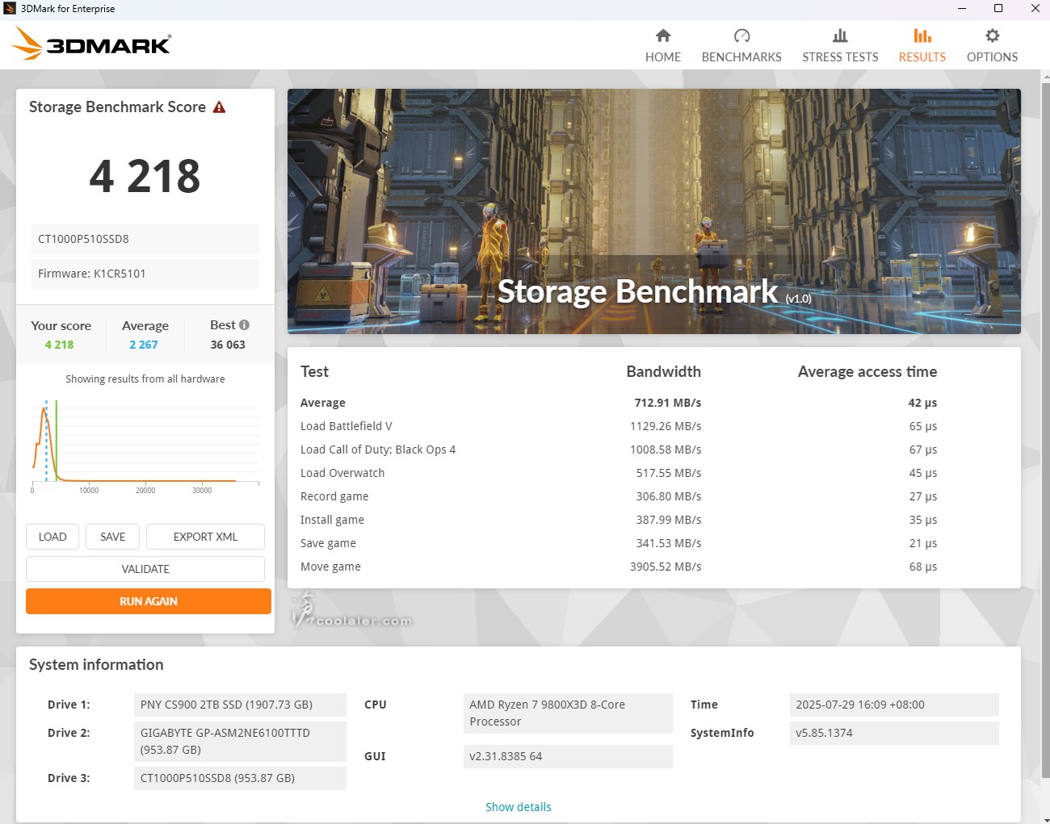Select the big score value 4 218
Viewport: 1050px width, 824px height.
145,176
